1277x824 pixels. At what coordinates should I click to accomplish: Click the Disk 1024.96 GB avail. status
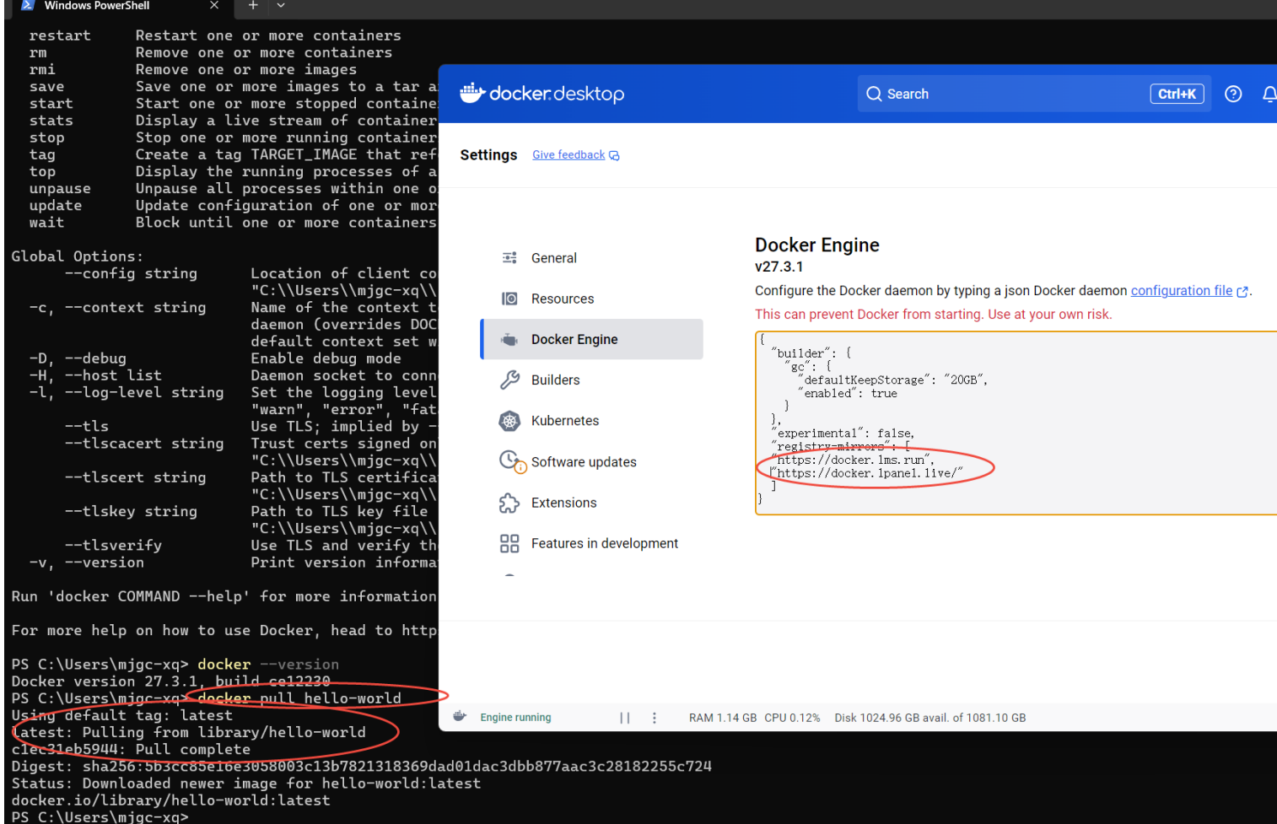pos(930,718)
